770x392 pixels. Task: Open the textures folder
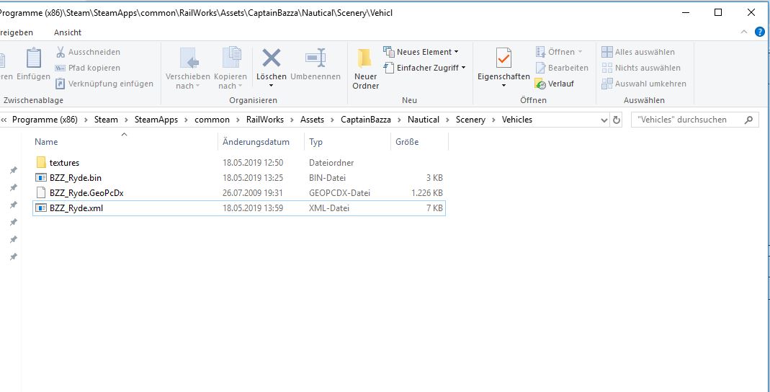(64, 163)
